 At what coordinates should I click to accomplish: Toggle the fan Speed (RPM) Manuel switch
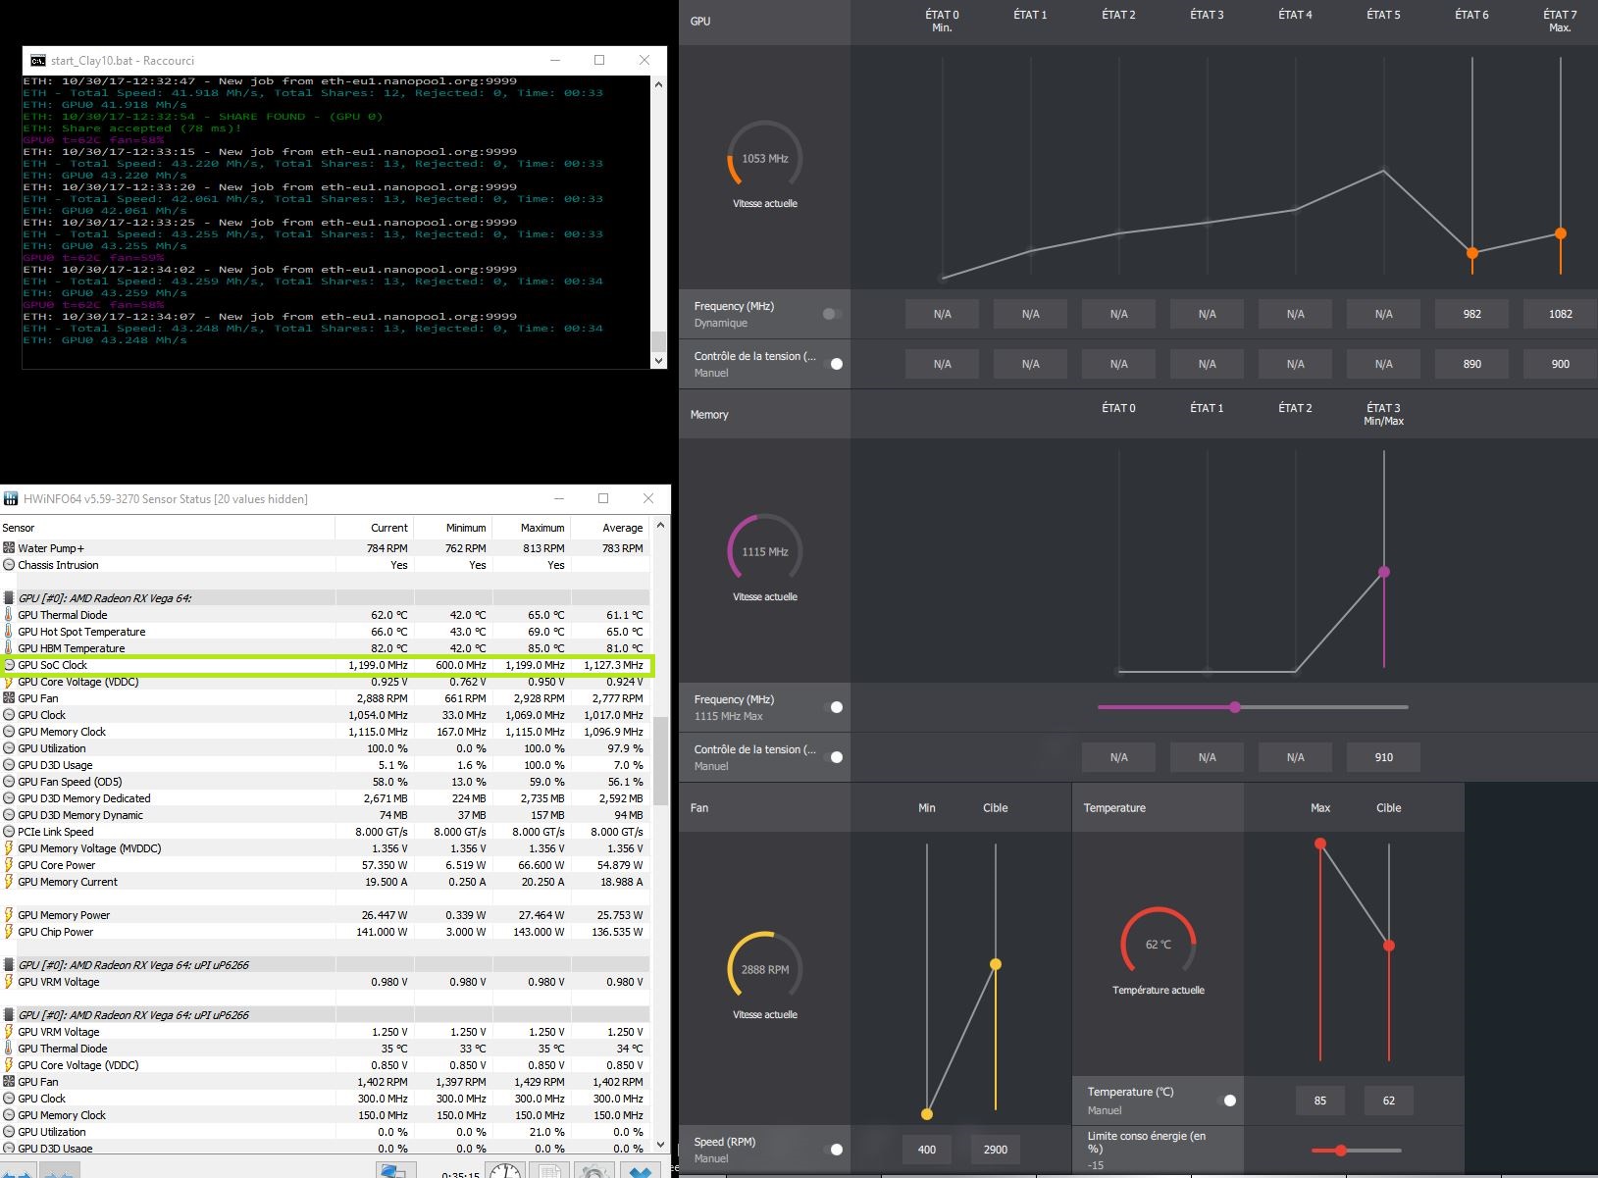tap(835, 1150)
